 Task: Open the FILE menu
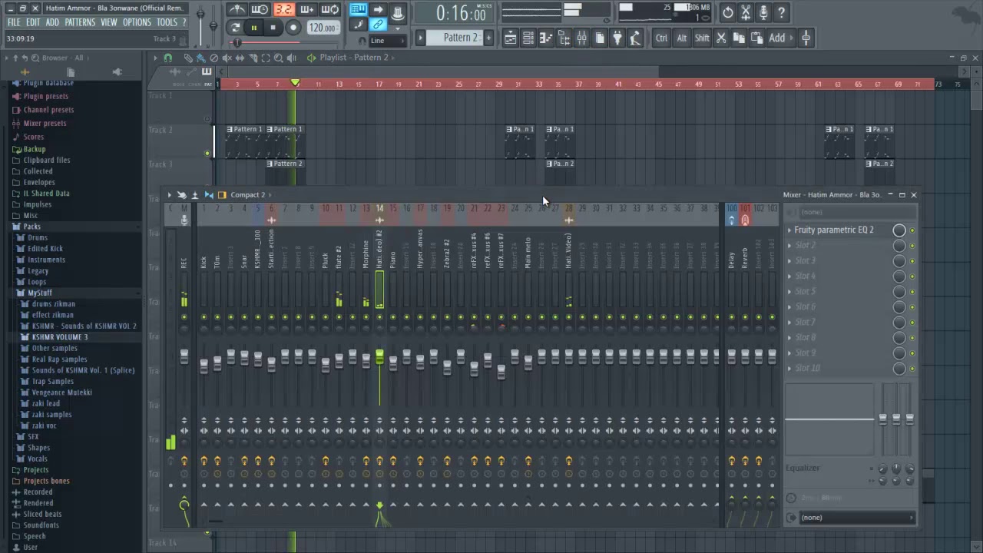click(14, 22)
